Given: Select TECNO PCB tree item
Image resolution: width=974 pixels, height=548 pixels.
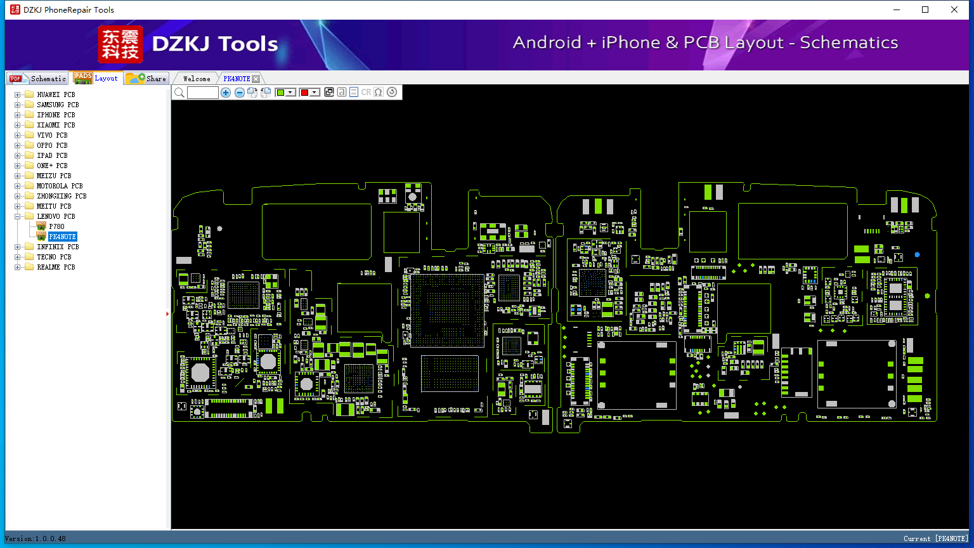Looking at the screenshot, I should pyautogui.click(x=54, y=257).
